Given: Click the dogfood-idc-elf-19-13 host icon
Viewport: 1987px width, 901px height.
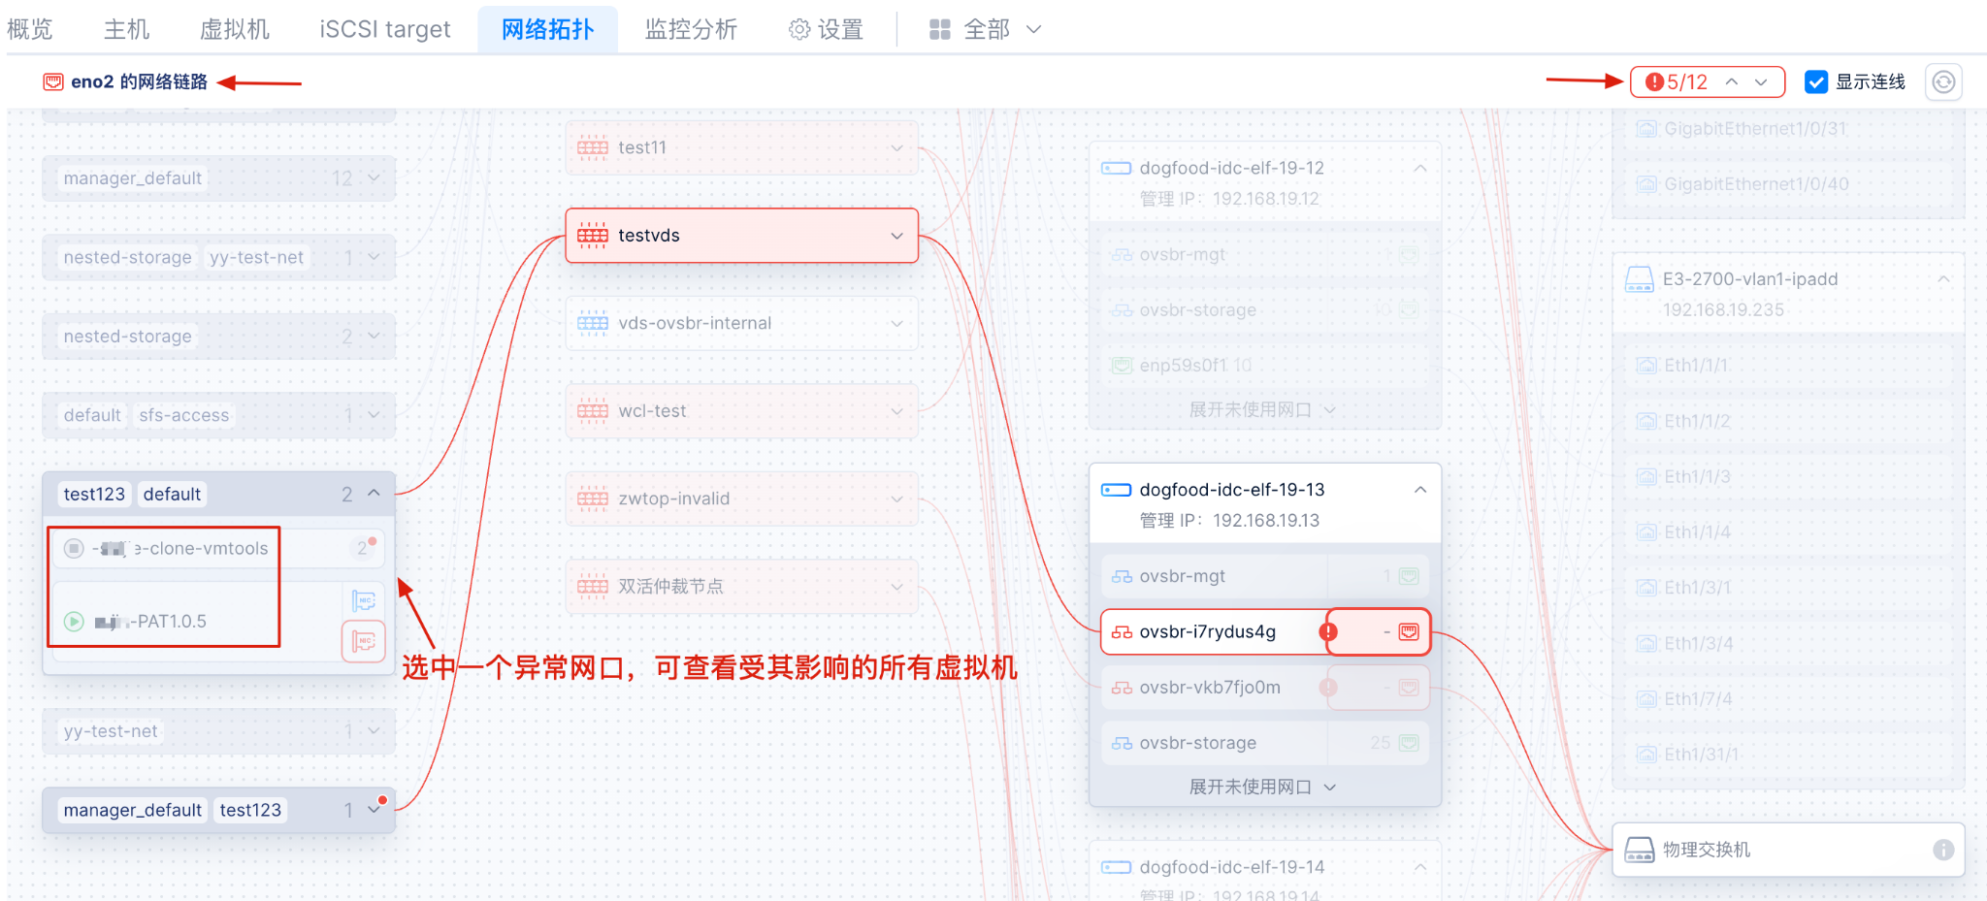Looking at the screenshot, I should click(1116, 490).
